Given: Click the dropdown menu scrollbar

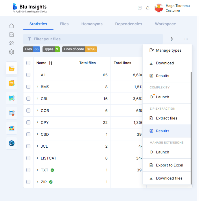Looking at the screenshot, I should click(191, 128).
